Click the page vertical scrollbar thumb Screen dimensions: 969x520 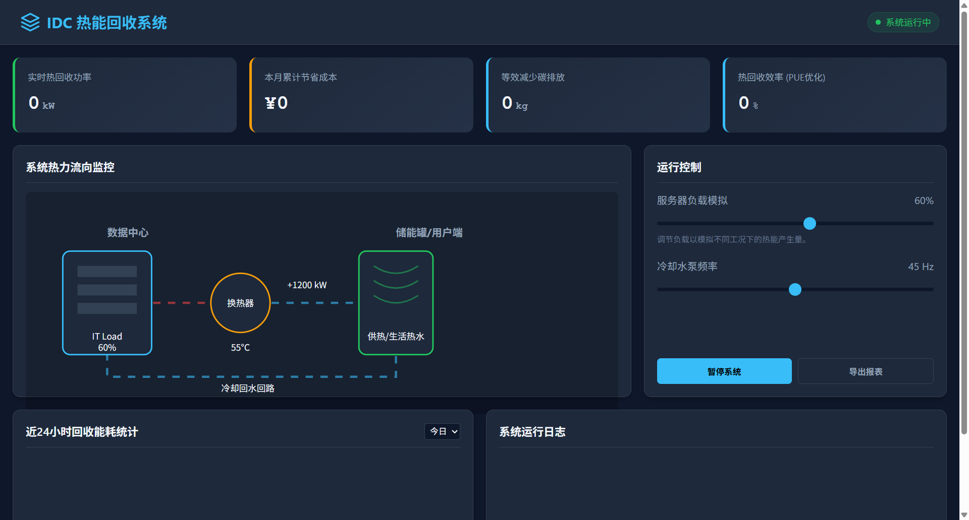coord(964,222)
